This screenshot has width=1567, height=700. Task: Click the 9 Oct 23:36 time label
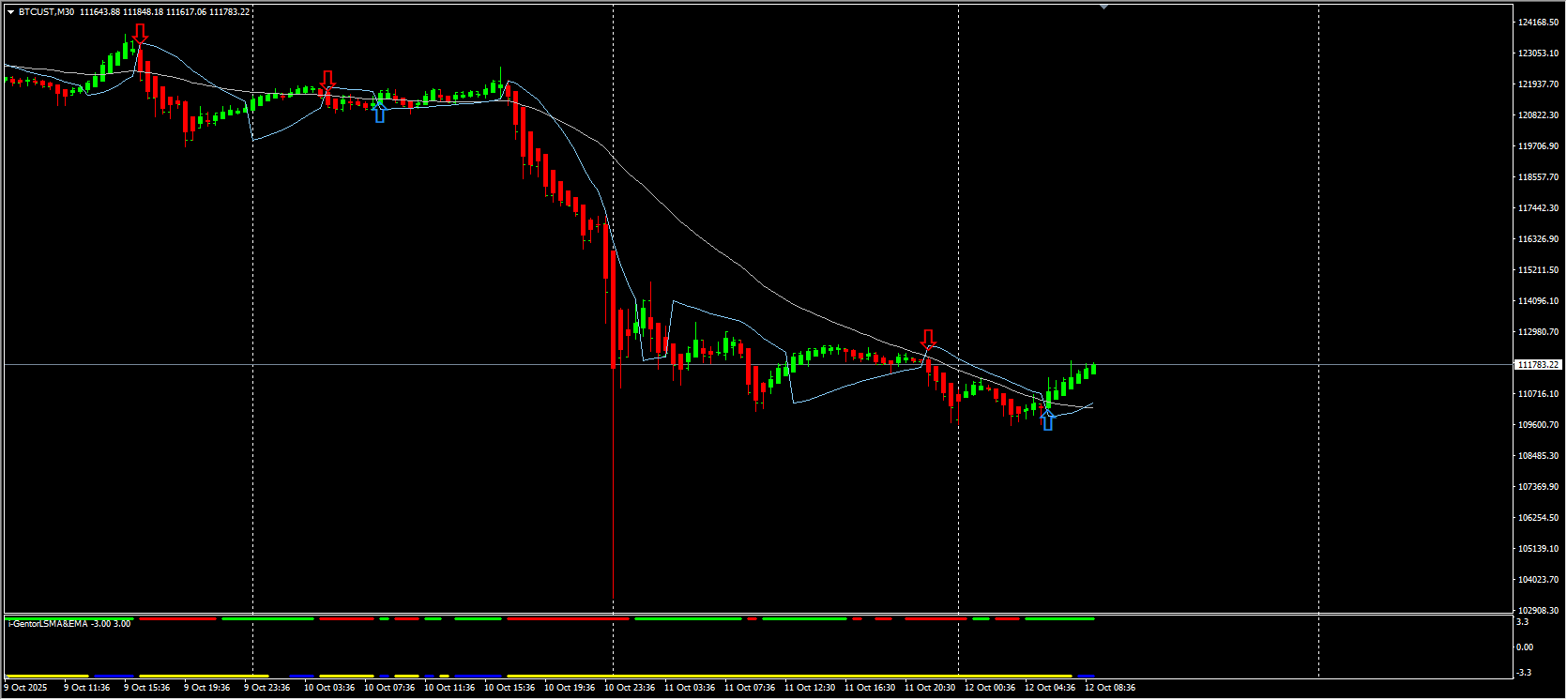[x=266, y=688]
